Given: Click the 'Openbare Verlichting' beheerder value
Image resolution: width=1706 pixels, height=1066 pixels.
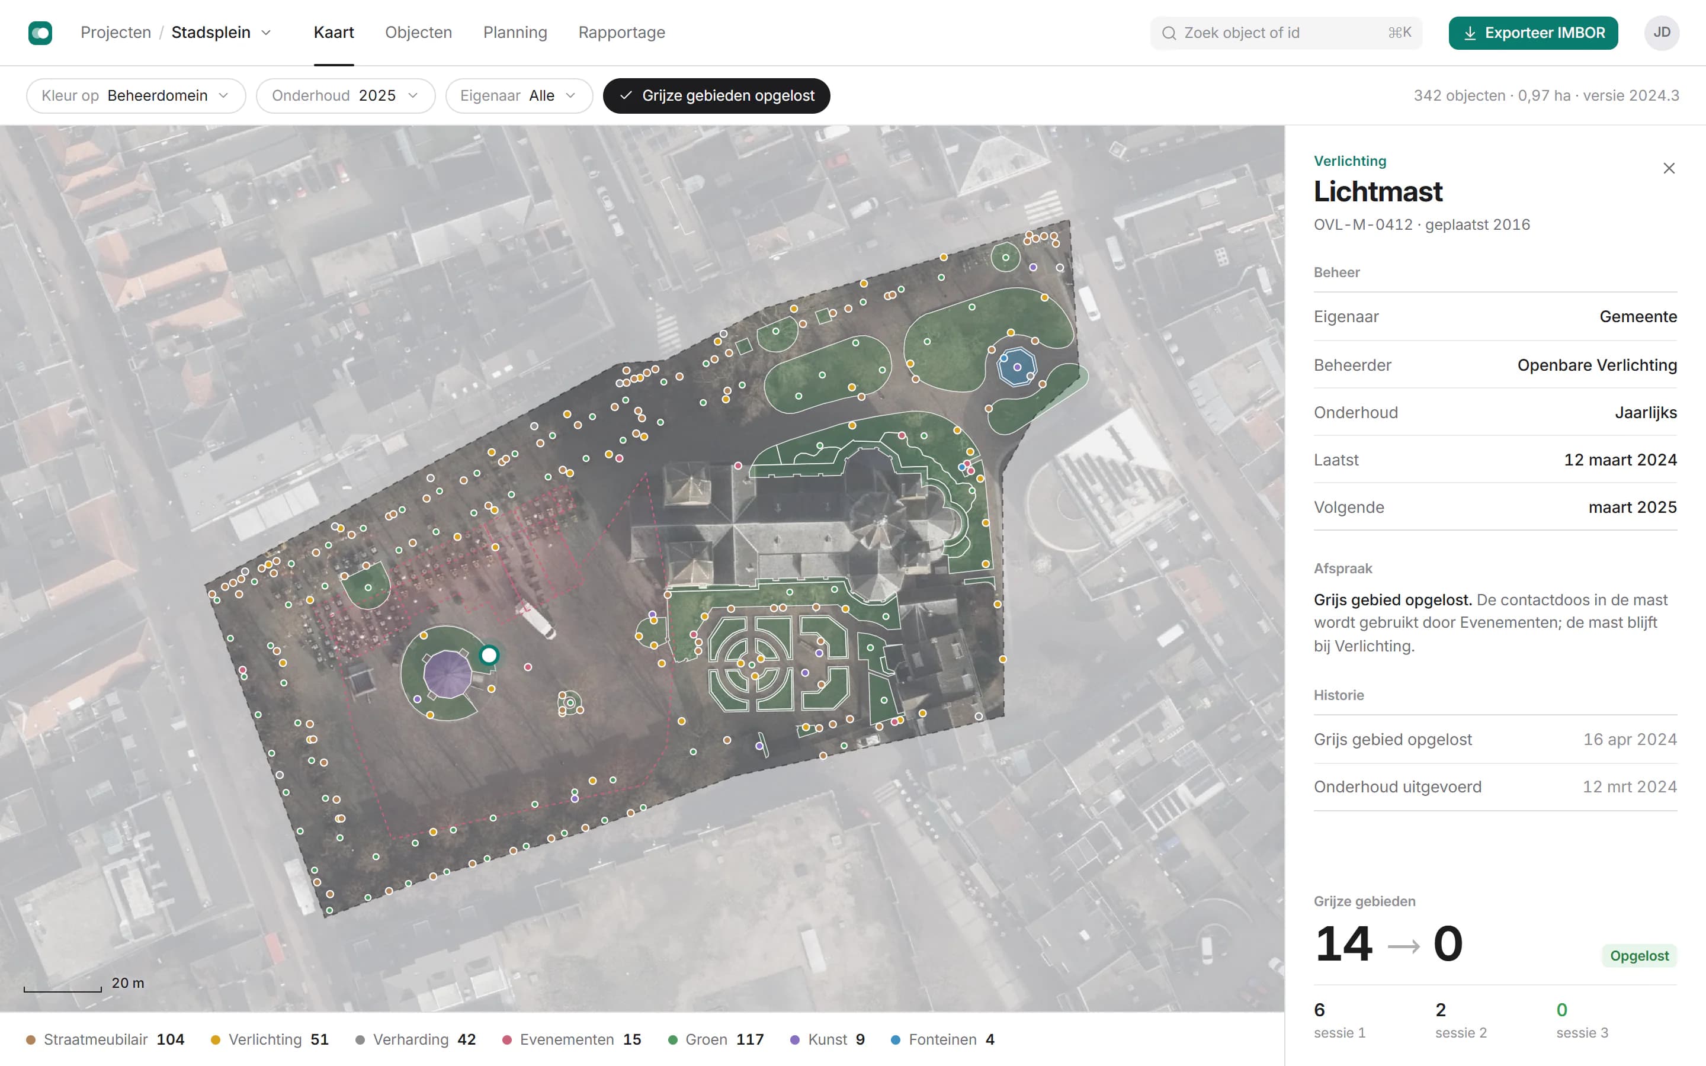Looking at the screenshot, I should (1597, 365).
